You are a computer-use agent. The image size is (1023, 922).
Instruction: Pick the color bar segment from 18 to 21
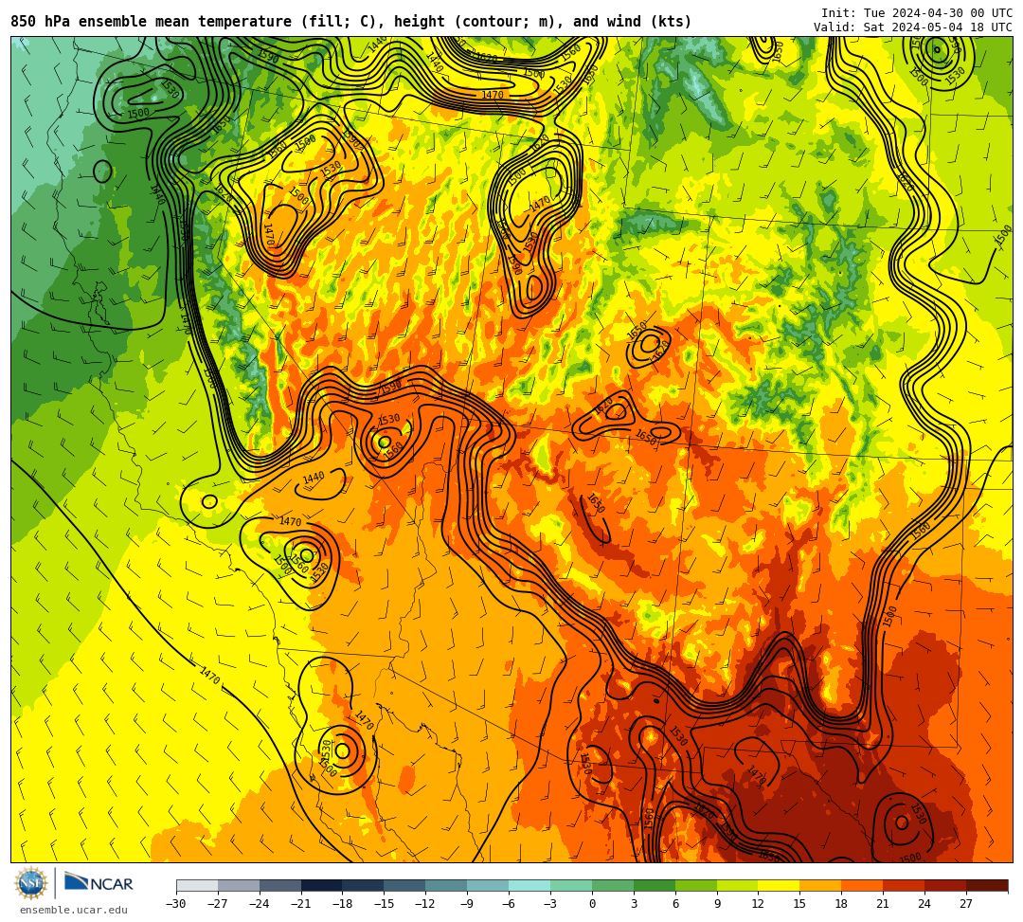click(x=863, y=885)
